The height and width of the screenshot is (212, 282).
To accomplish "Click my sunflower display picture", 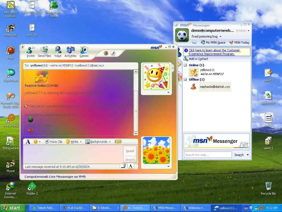I will pos(156,150).
